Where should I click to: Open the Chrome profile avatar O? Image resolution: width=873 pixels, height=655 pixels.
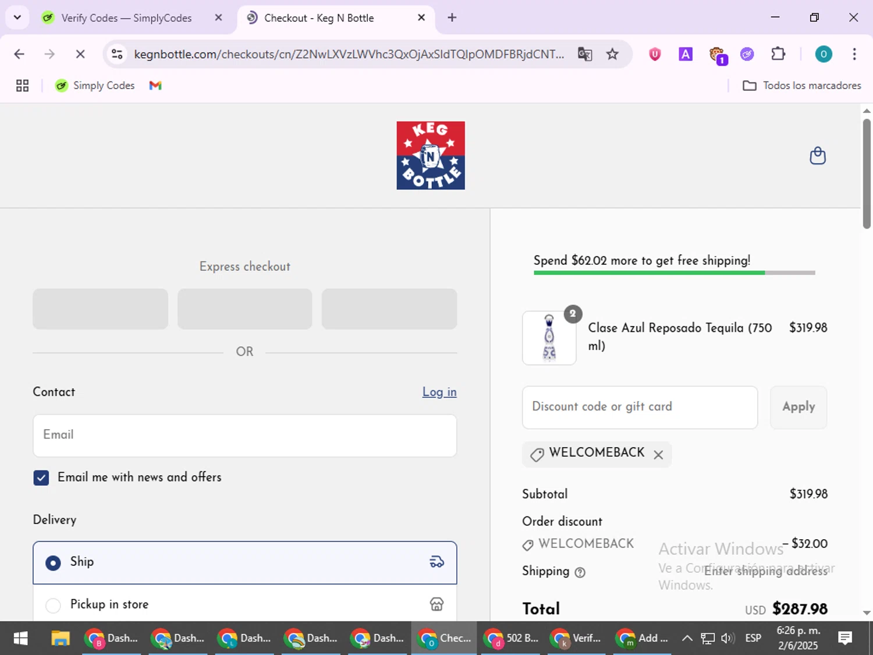(824, 54)
